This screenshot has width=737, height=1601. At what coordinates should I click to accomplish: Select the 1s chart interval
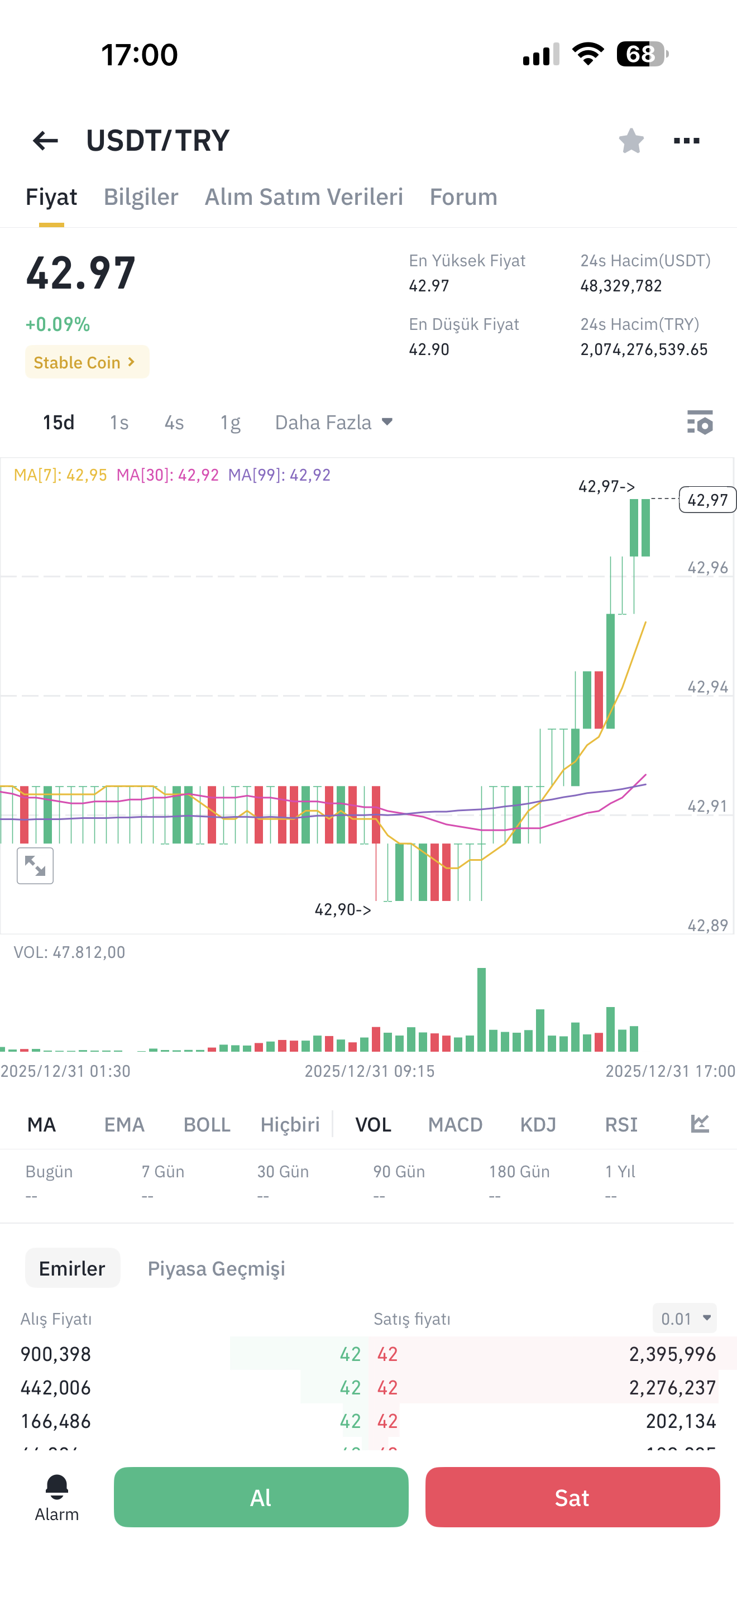pyautogui.click(x=119, y=423)
